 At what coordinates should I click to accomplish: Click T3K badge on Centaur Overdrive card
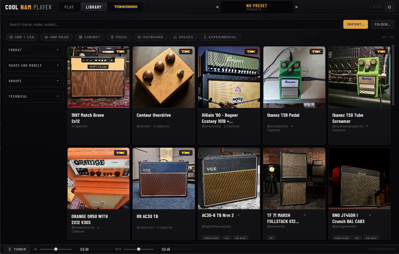pos(186,51)
